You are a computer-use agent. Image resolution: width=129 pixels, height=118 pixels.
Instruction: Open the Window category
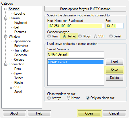click(x=14, y=37)
